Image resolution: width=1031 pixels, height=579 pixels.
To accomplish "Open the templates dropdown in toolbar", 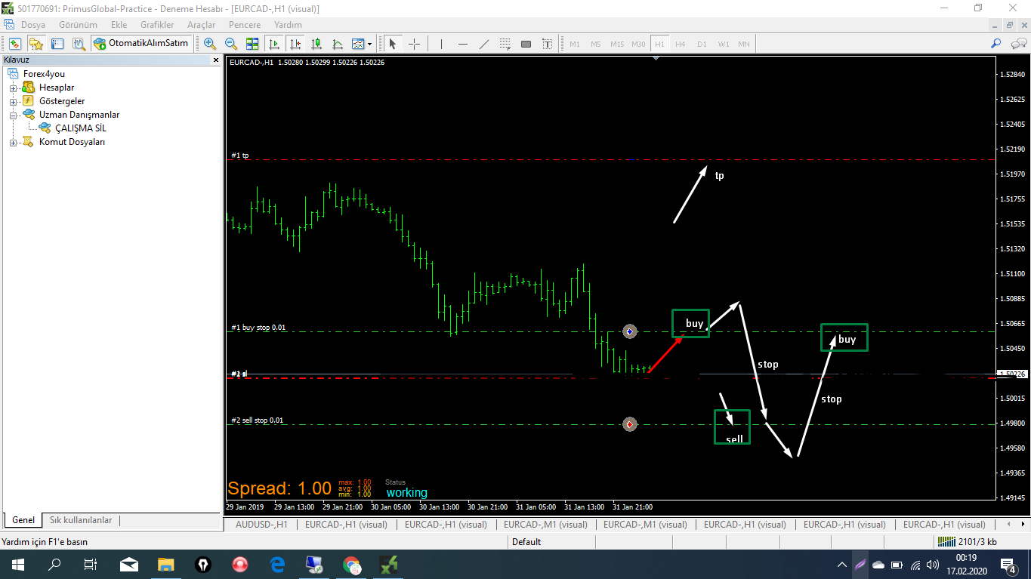I will [x=362, y=44].
